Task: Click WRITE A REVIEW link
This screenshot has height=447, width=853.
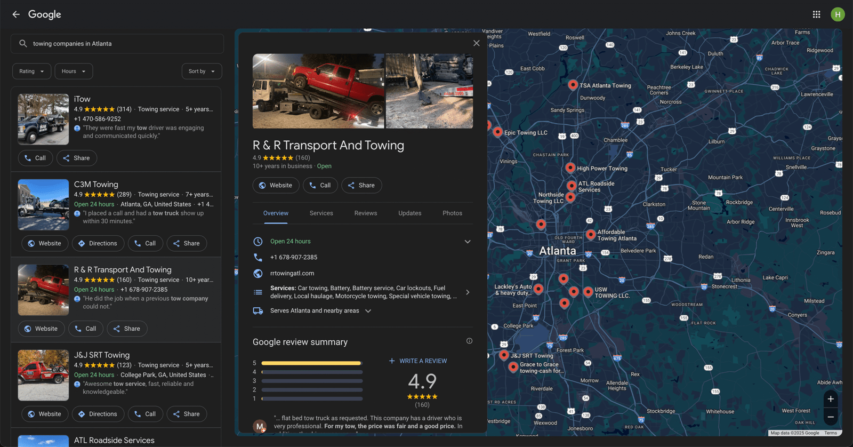Action: [x=418, y=361]
